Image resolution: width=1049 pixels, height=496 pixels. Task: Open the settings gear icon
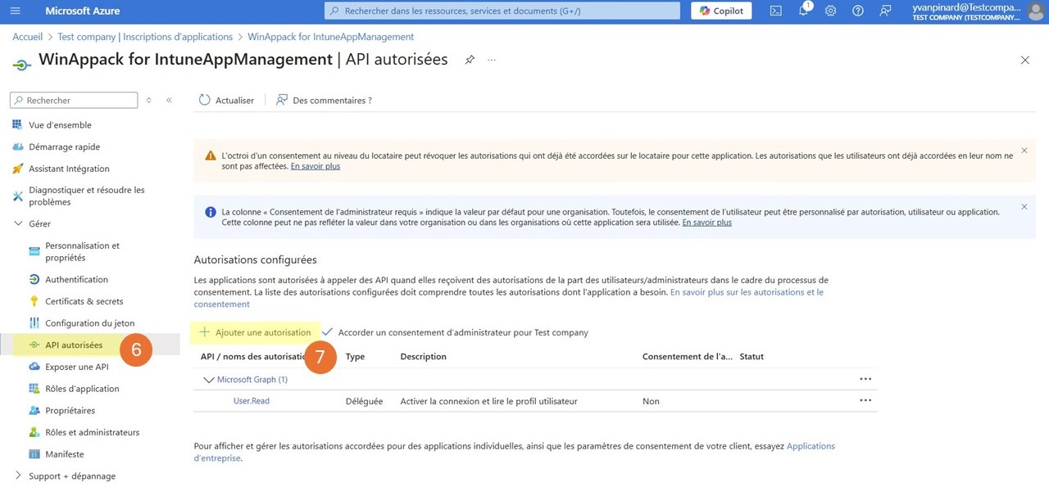pyautogui.click(x=830, y=11)
